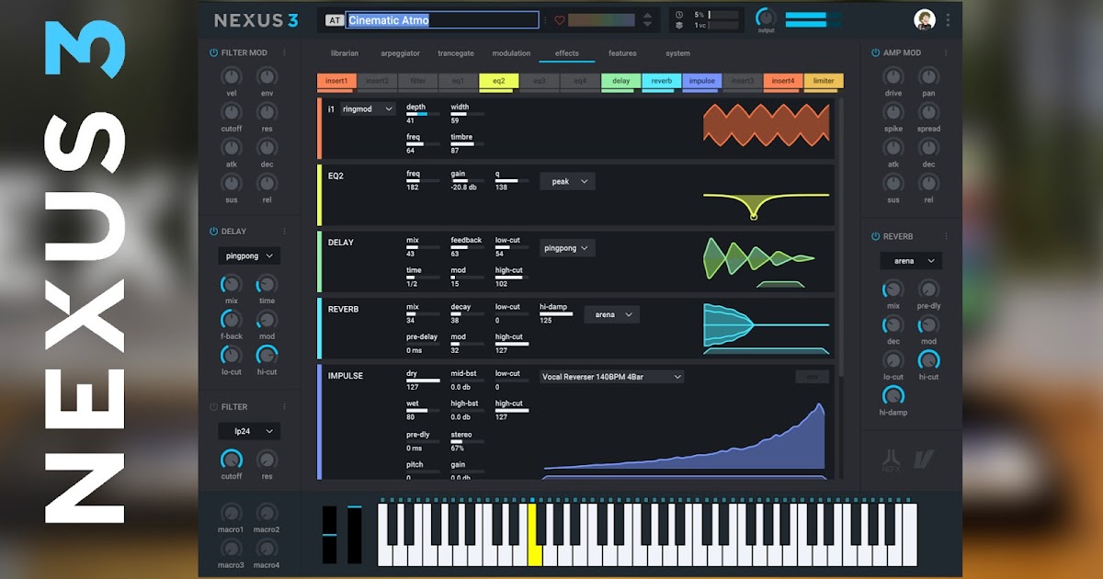Switch to the librarian tab

345,53
